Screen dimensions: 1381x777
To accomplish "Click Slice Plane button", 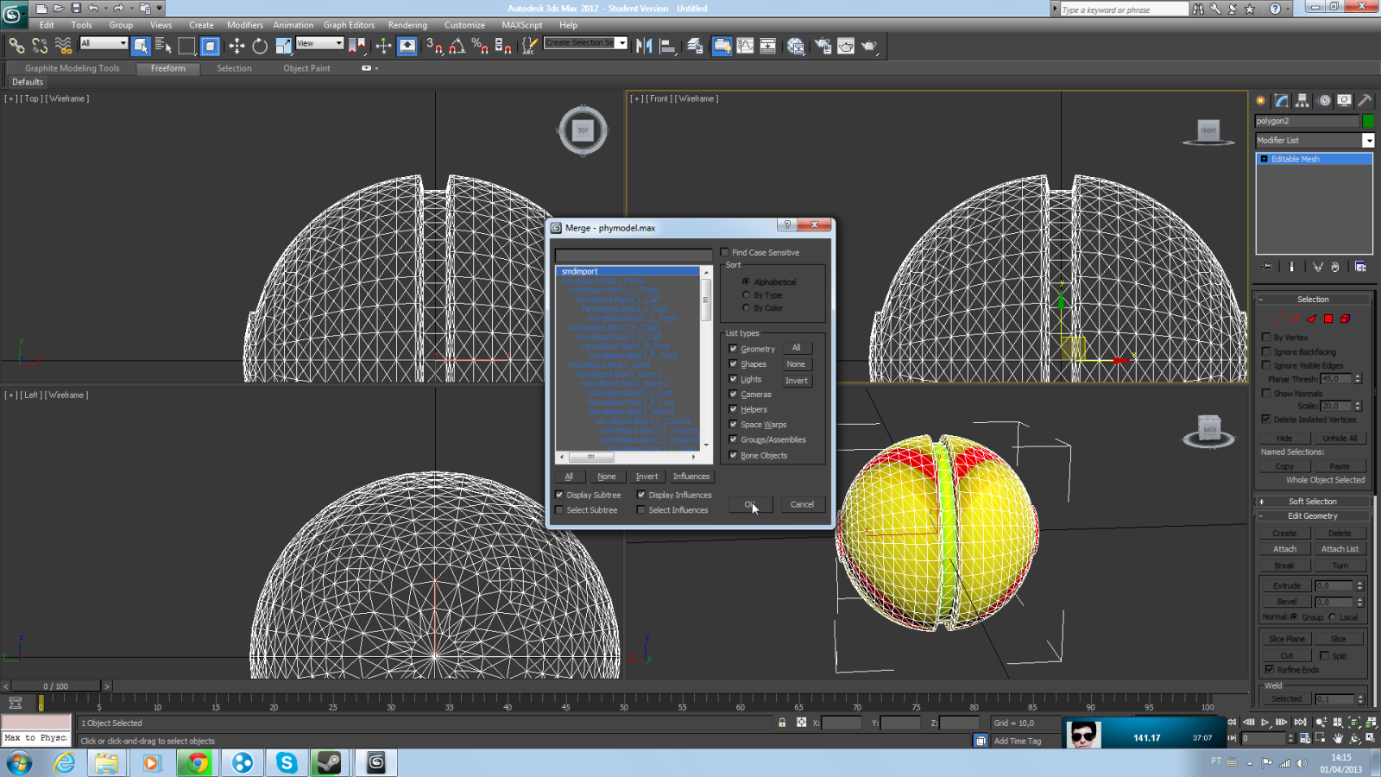I will [x=1287, y=639].
